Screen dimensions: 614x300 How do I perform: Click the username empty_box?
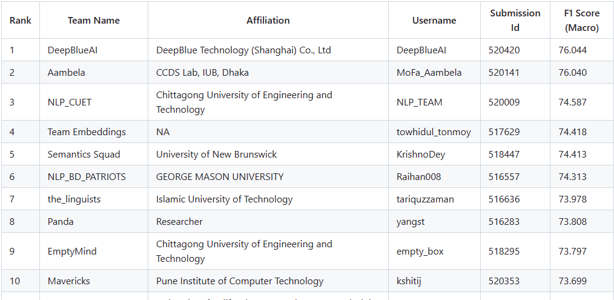coord(420,252)
